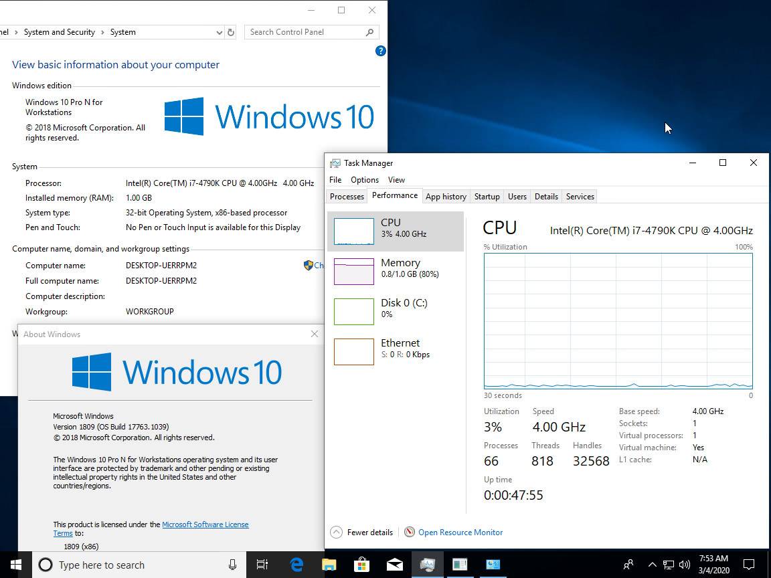
Task: Select the Task Manager taskbar icon
Action: (427, 565)
